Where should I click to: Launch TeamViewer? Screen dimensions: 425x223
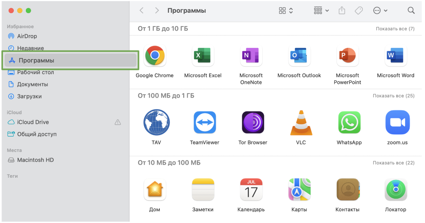[203, 122]
